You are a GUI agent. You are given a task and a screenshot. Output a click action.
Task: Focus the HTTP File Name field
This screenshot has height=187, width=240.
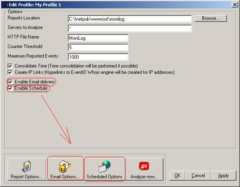coord(98,38)
